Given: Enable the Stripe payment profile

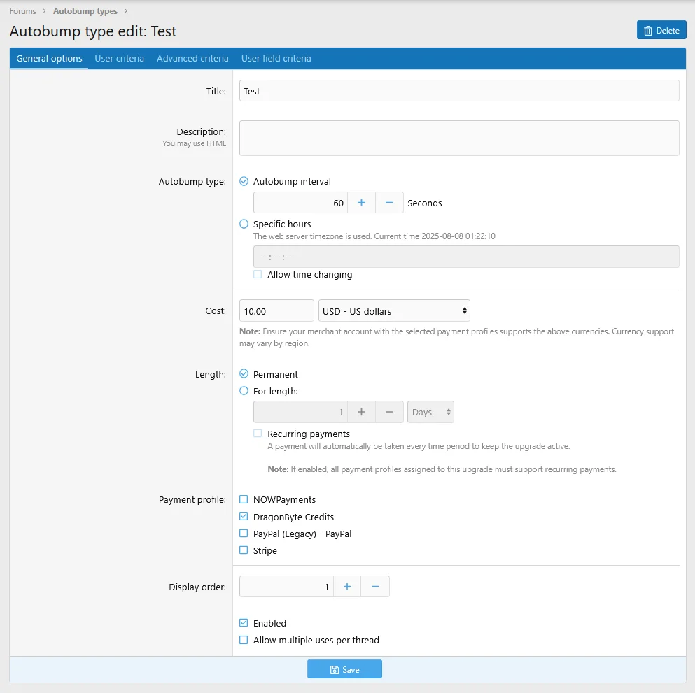Looking at the screenshot, I should click(244, 550).
